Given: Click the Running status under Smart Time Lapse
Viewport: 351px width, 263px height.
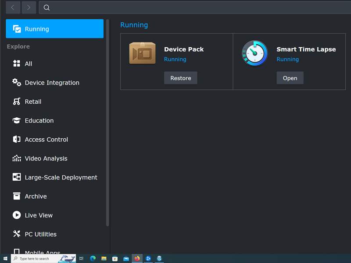Looking at the screenshot, I should (288, 59).
